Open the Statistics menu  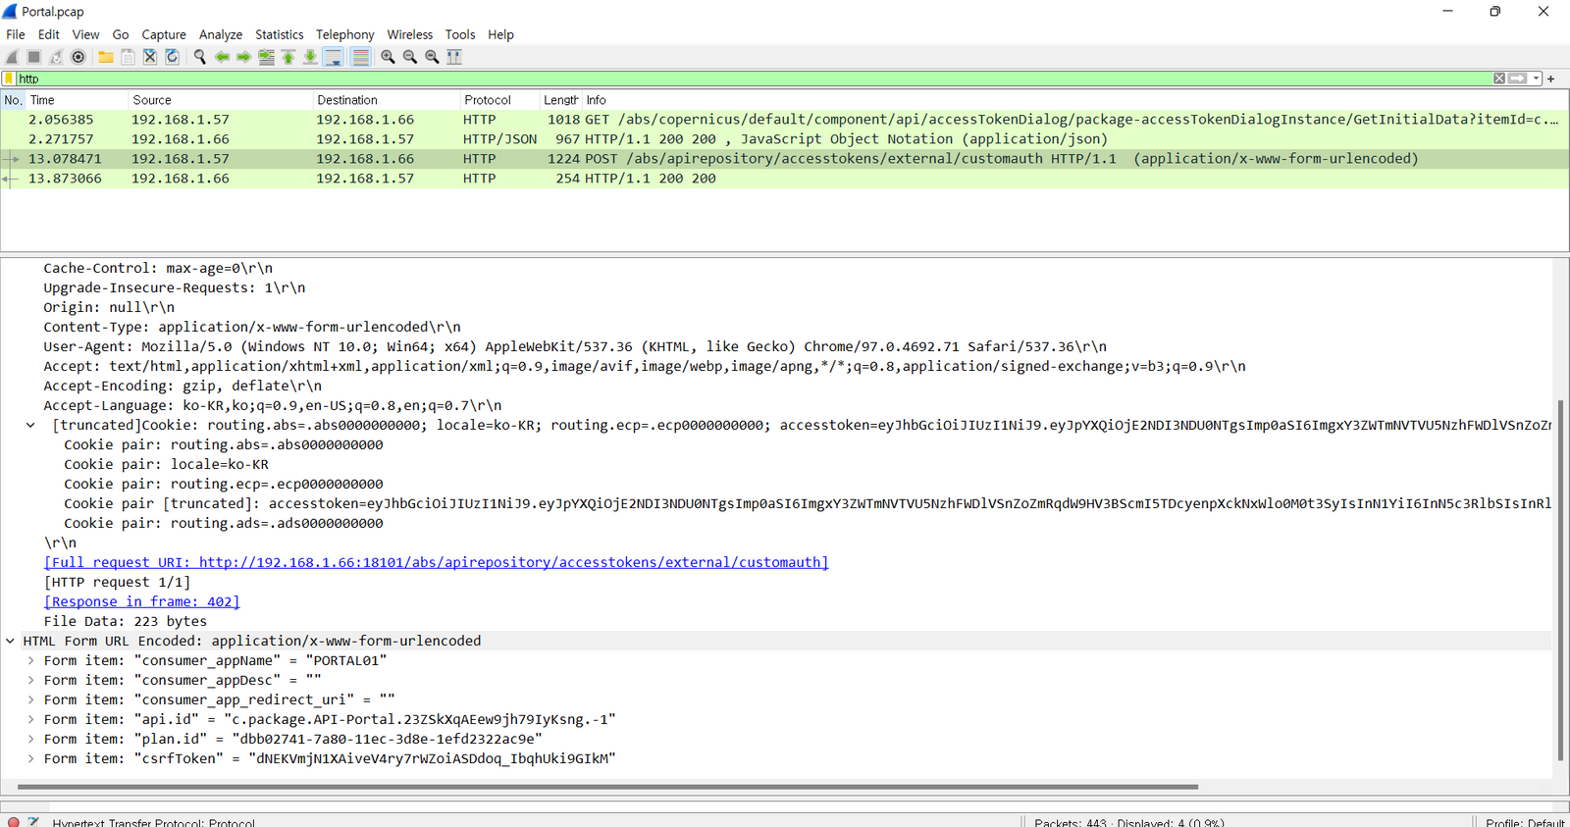[279, 34]
